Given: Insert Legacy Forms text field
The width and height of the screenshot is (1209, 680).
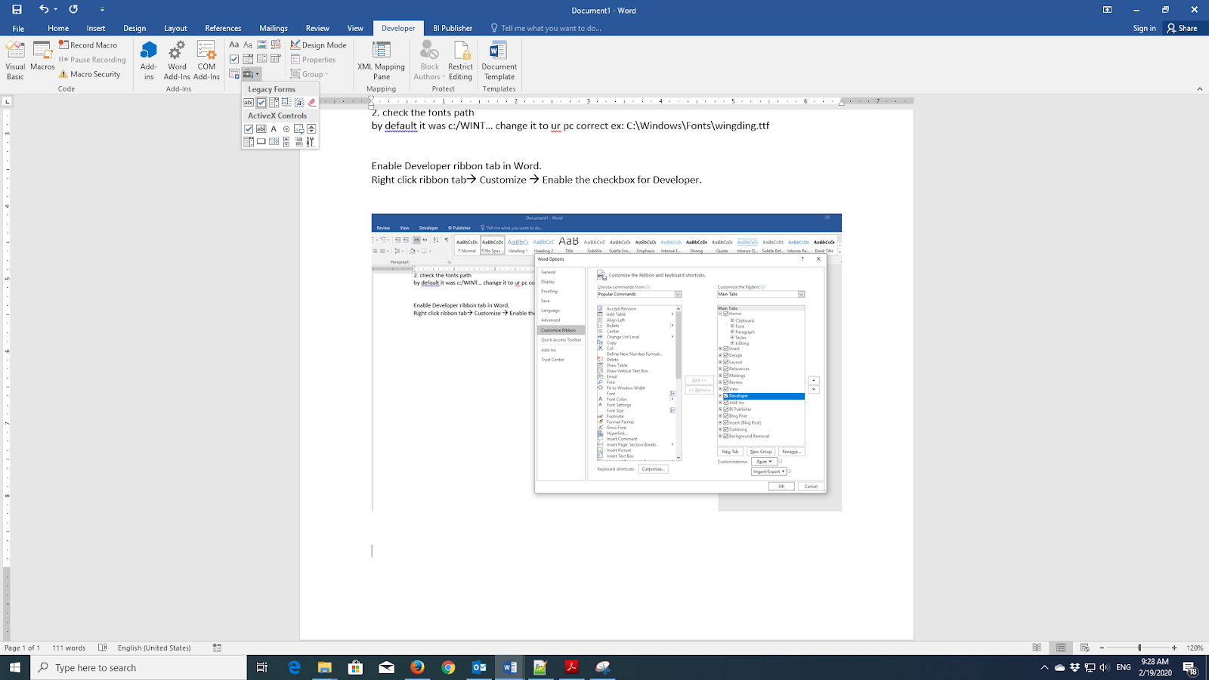Looking at the screenshot, I should click(249, 102).
